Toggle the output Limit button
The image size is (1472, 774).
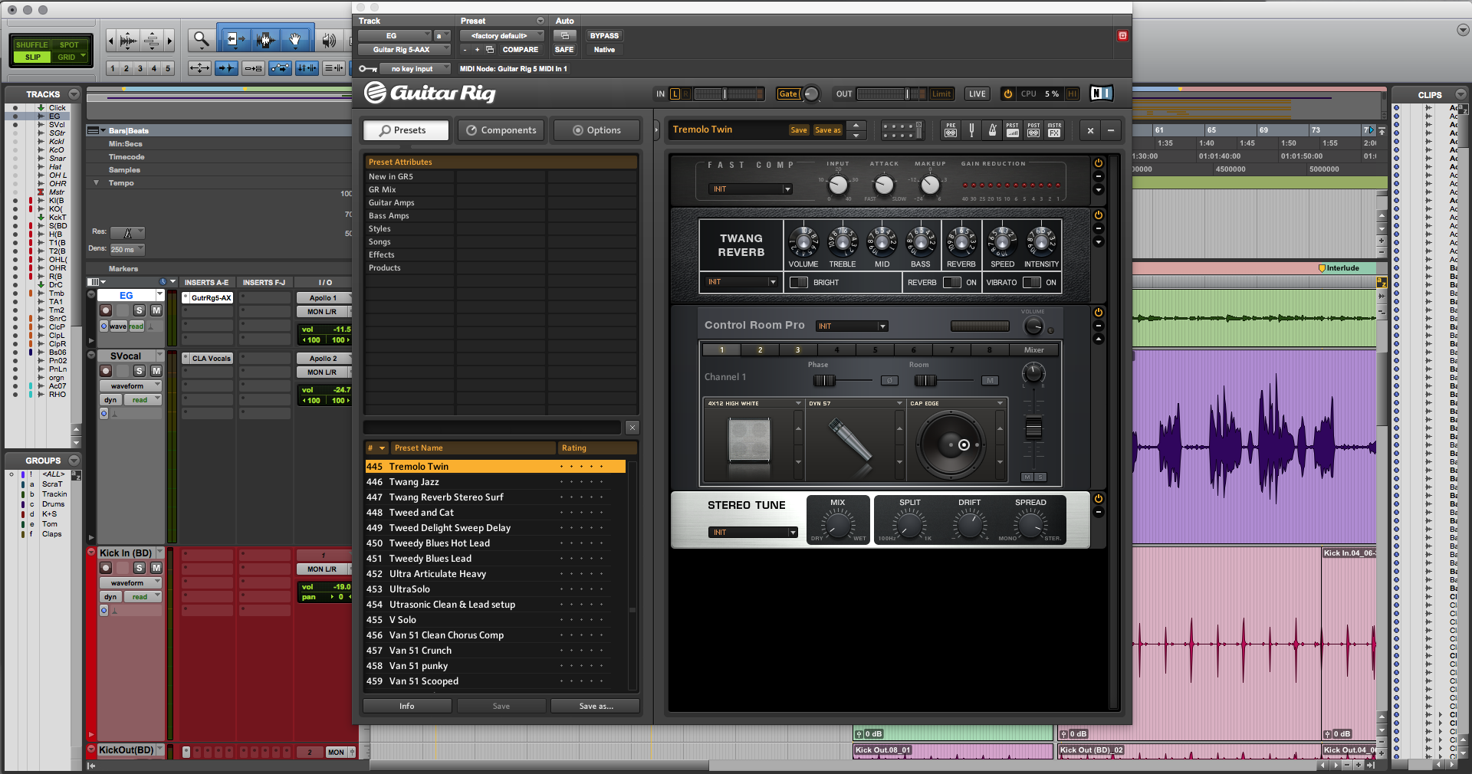pos(941,93)
